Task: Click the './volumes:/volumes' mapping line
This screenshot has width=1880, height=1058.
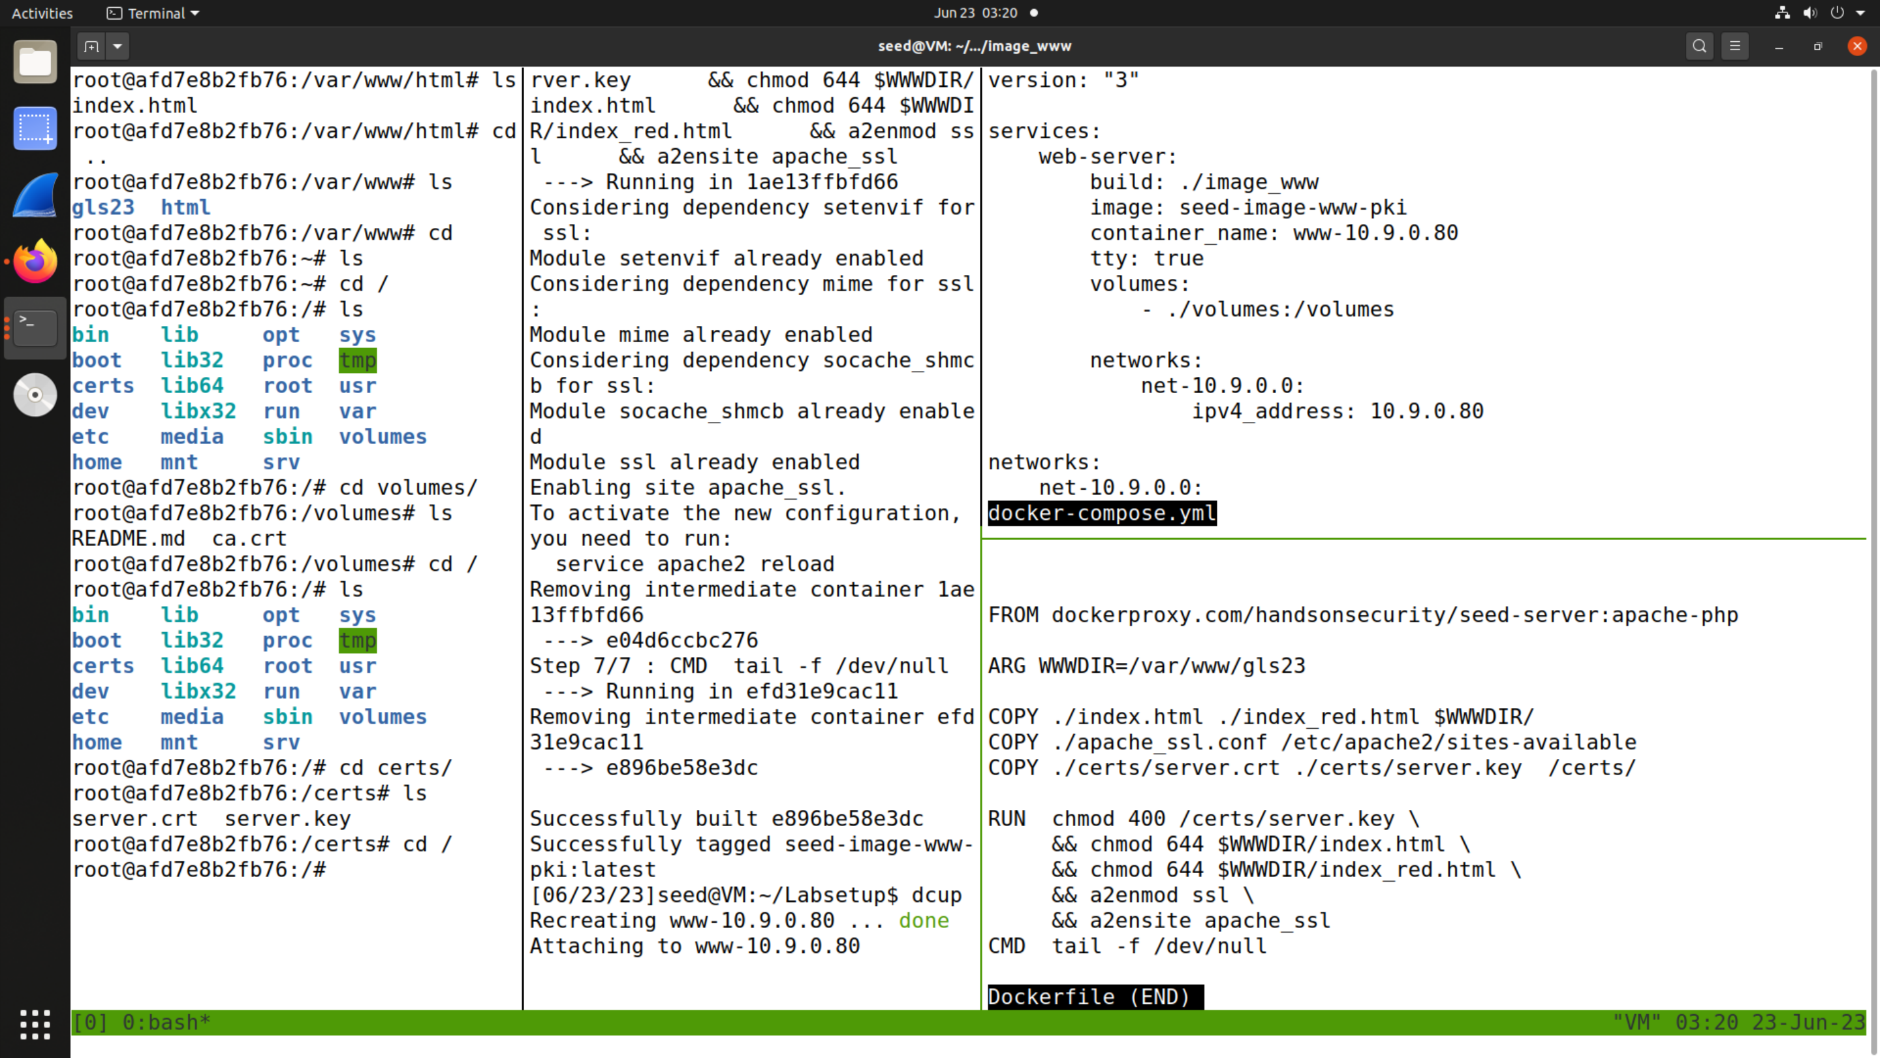Action: click(x=1268, y=309)
